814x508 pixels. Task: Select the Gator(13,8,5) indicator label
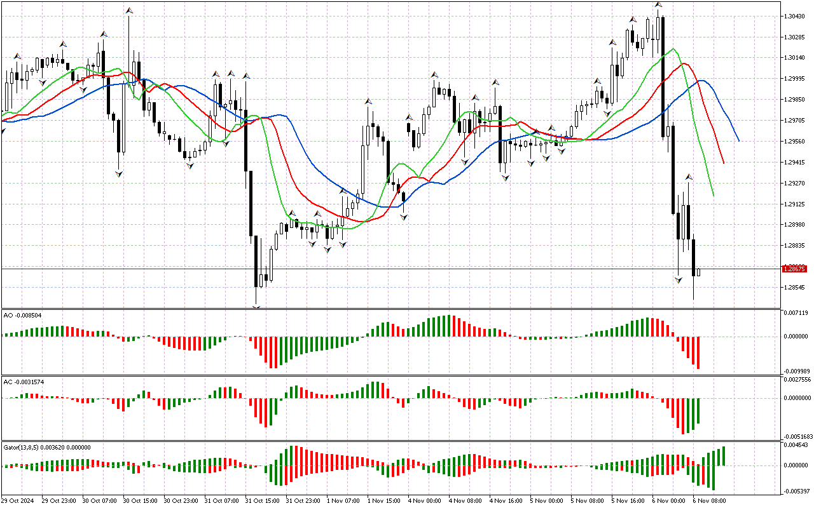pyautogui.click(x=47, y=447)
